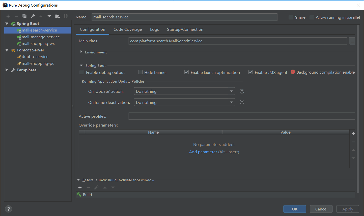Open dialog help with the question mark button
This screenshot has width=364, height=216.
8,209
